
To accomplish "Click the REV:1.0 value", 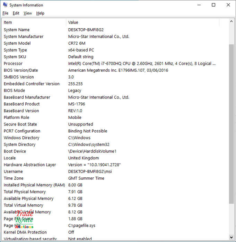I will pyautogui.click(x=75, y=111).
